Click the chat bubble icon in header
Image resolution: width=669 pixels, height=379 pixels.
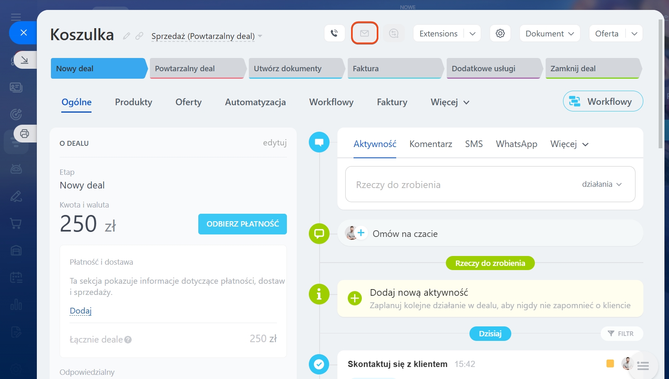(x=394, y=33)
